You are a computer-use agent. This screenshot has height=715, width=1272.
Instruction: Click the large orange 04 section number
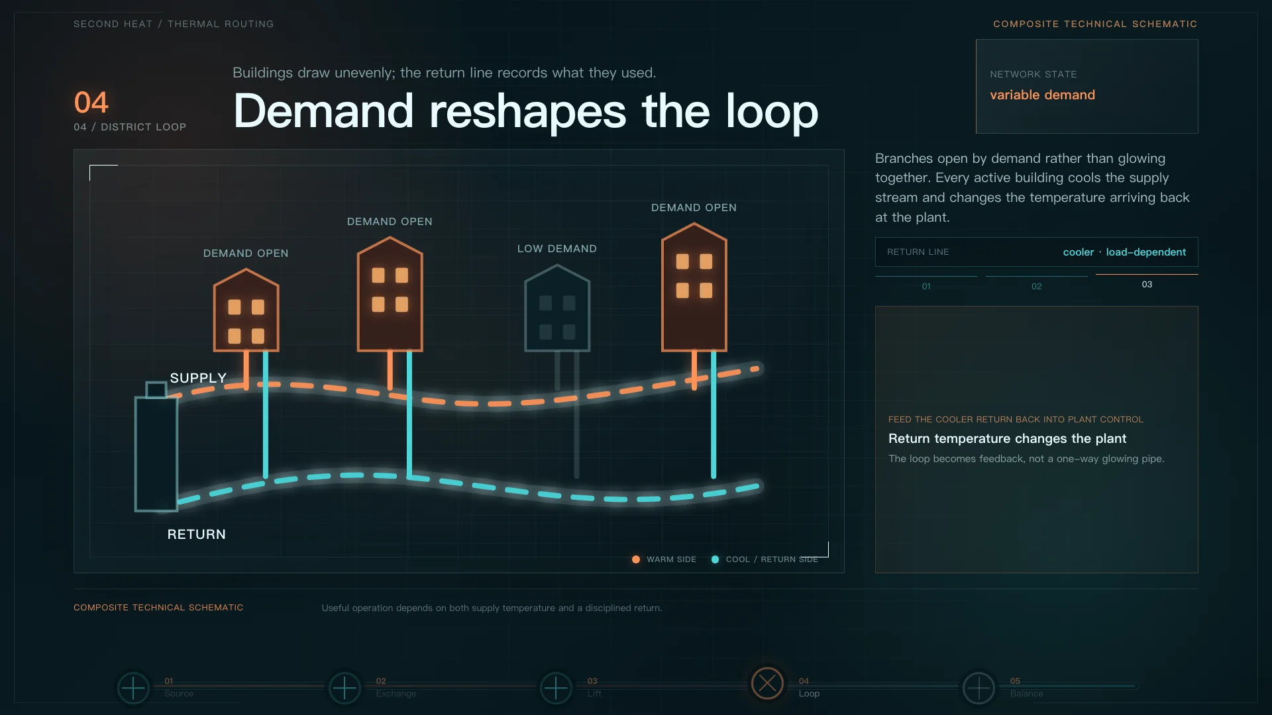91,103
